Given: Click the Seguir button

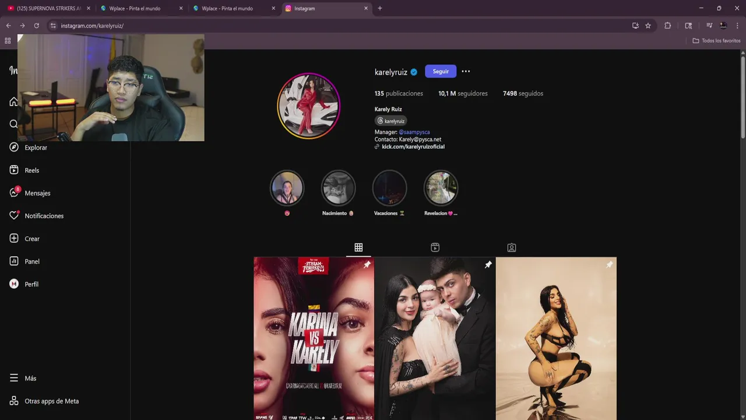Looking at the screenshot, I should [x=441, y=71].
